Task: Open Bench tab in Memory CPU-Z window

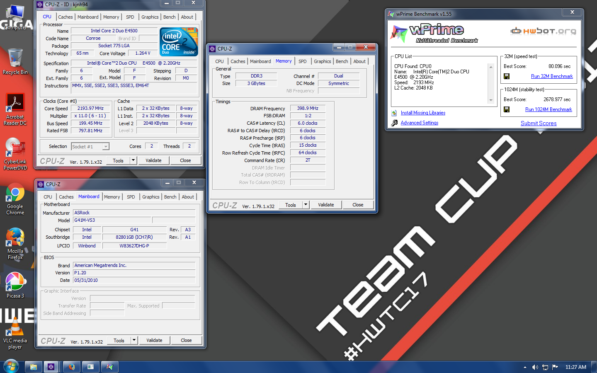Action: pyautogui.click(x=342, y=61)
